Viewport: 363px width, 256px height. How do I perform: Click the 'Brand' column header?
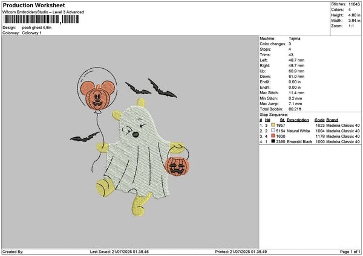click(x=332, y=120)
